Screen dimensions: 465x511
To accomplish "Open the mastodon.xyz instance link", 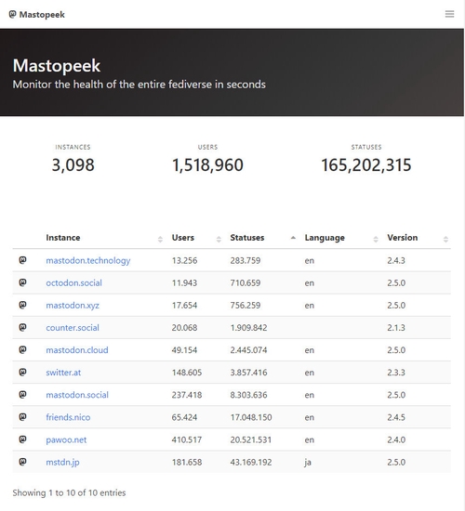I will (x=73, y=306).
